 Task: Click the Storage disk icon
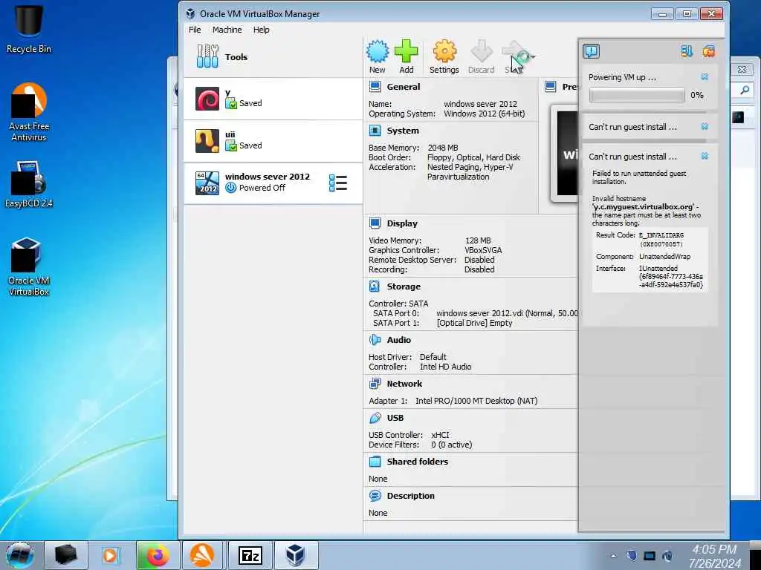(375, 286)
